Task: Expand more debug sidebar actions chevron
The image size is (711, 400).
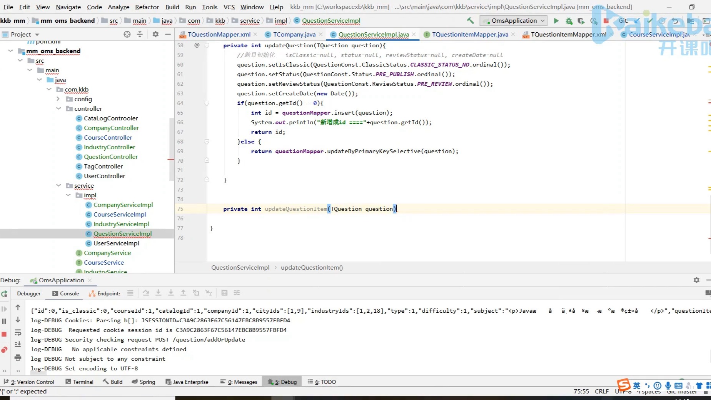Action: click(4, 371)
